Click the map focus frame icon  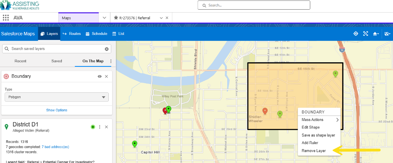[366, 34]
